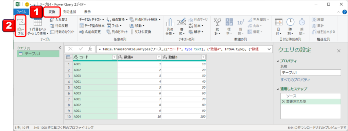Open 三角関数 trigonometry dropdown
The image size is (348, 131).
point(258,20)
